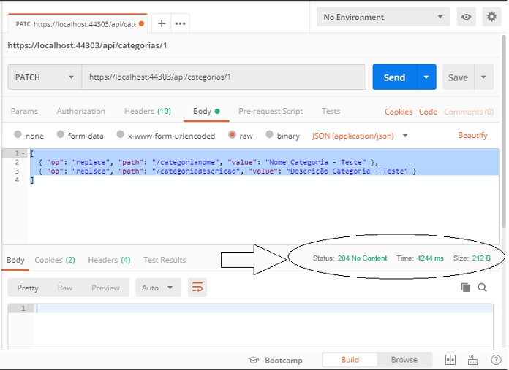509x370 pixels.
Task: Open Bootcamp from the status bar
Action: [x=276, y=360]
